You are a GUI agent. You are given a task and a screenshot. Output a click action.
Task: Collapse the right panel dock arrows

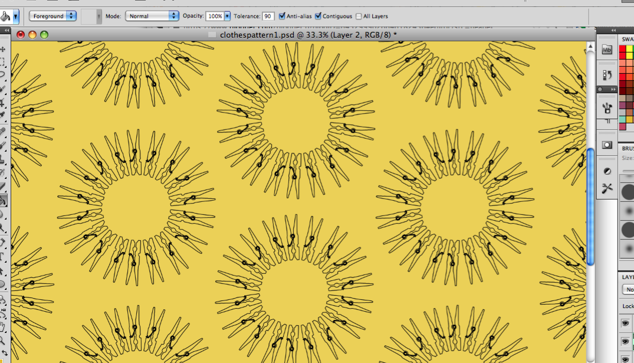[x=613, y=30]
